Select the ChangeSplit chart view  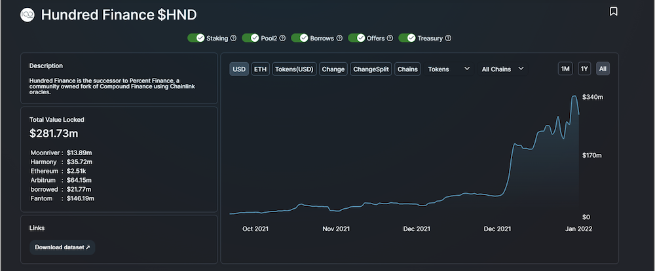[x=371, y=69]
